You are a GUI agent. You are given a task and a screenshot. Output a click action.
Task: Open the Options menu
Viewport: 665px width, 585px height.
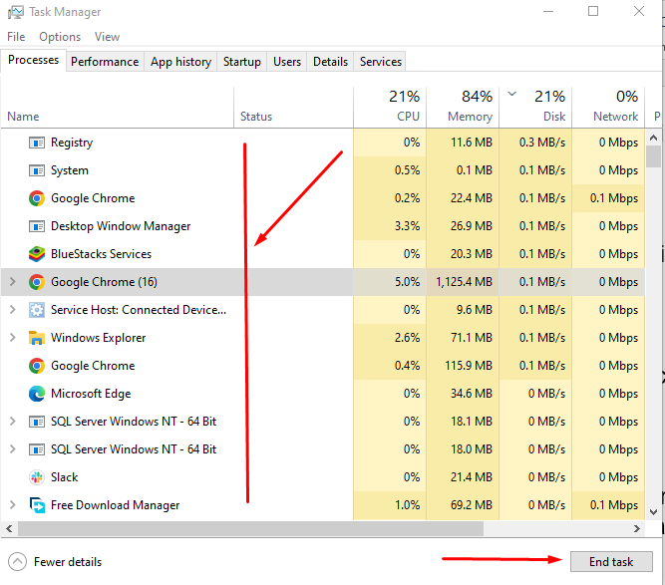(x=60, y=37)
